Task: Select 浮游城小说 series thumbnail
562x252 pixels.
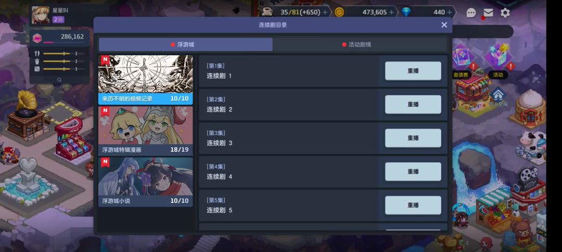Action: point(146,182)
